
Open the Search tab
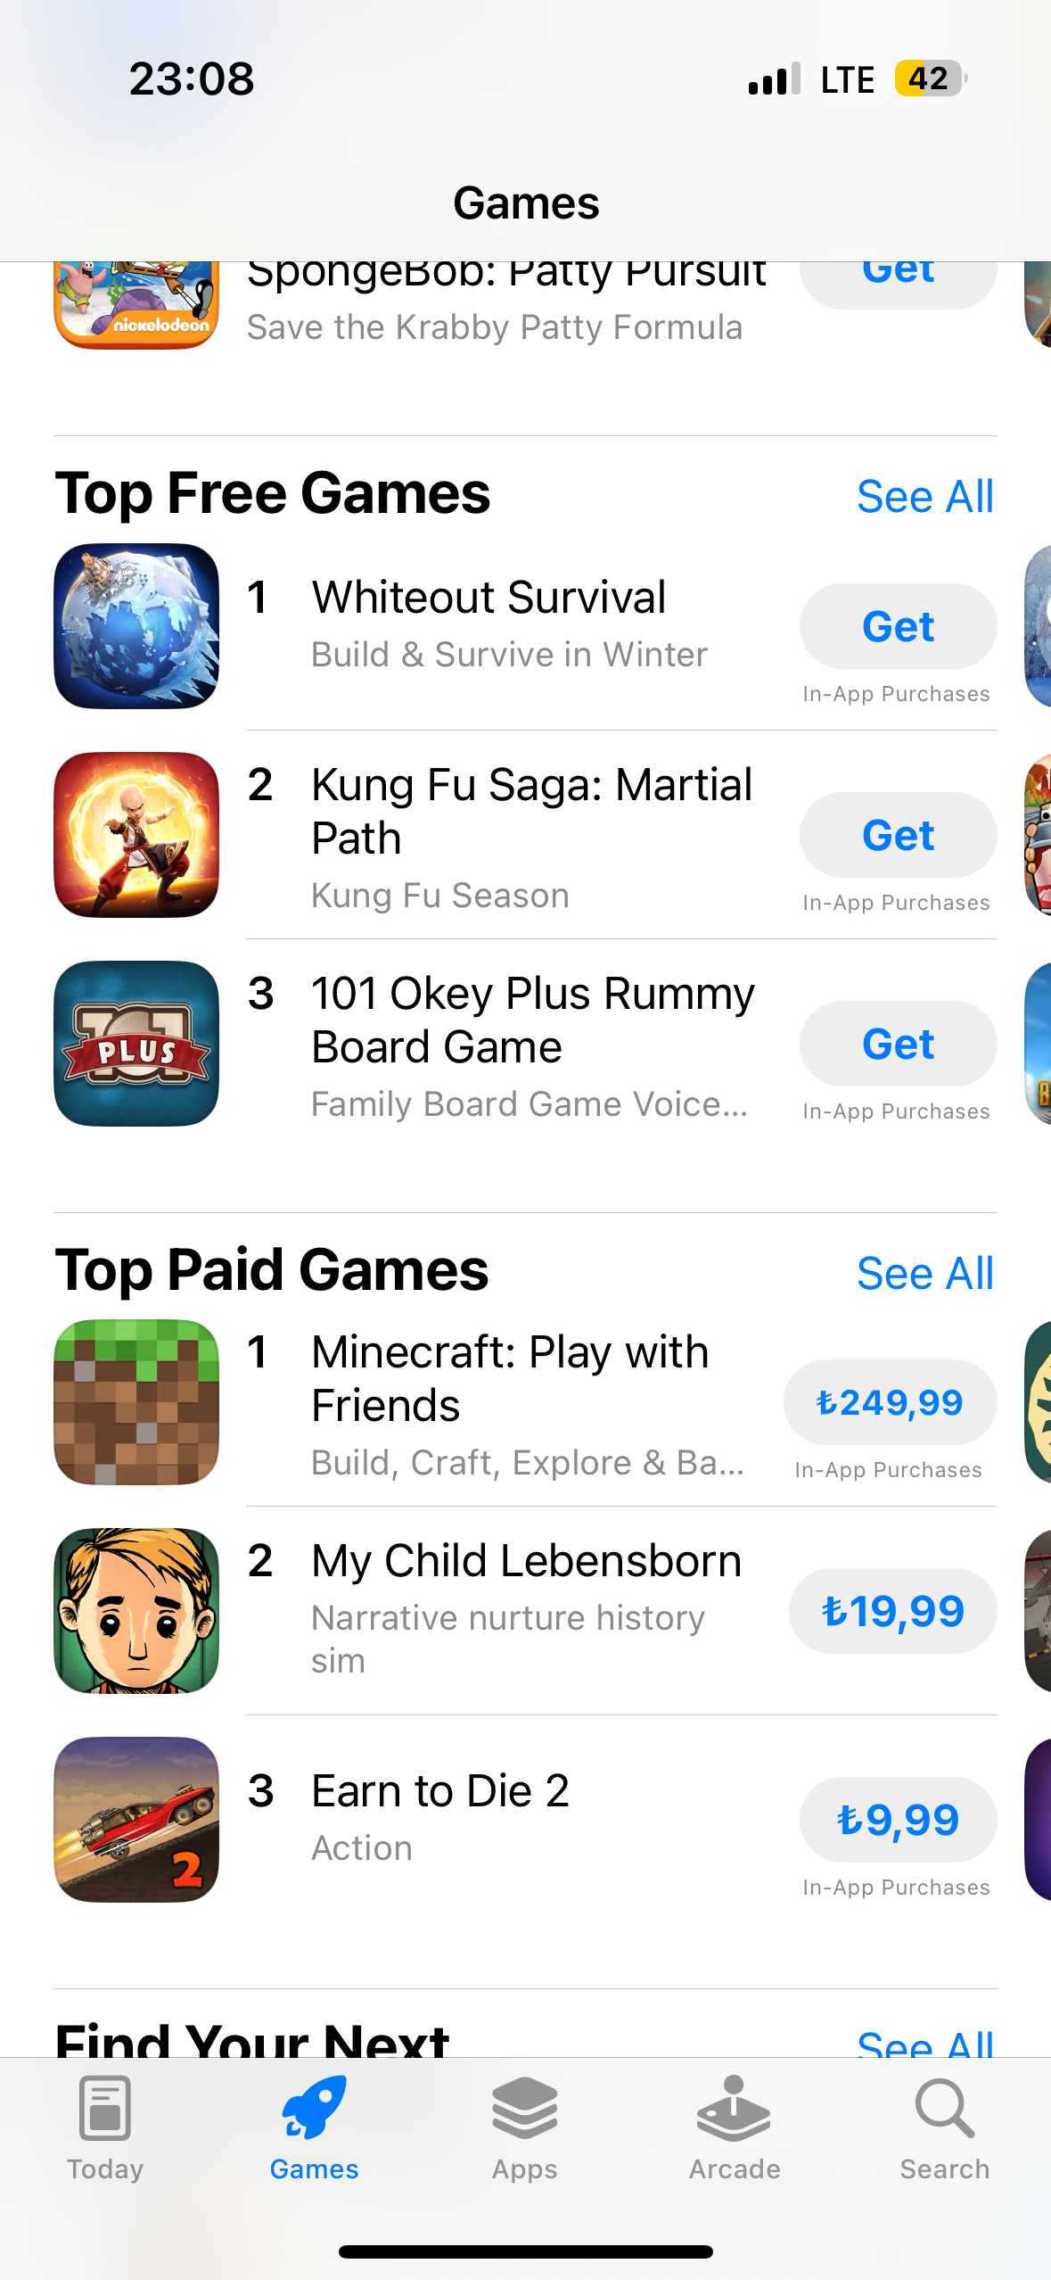[x=945, y=2128]
